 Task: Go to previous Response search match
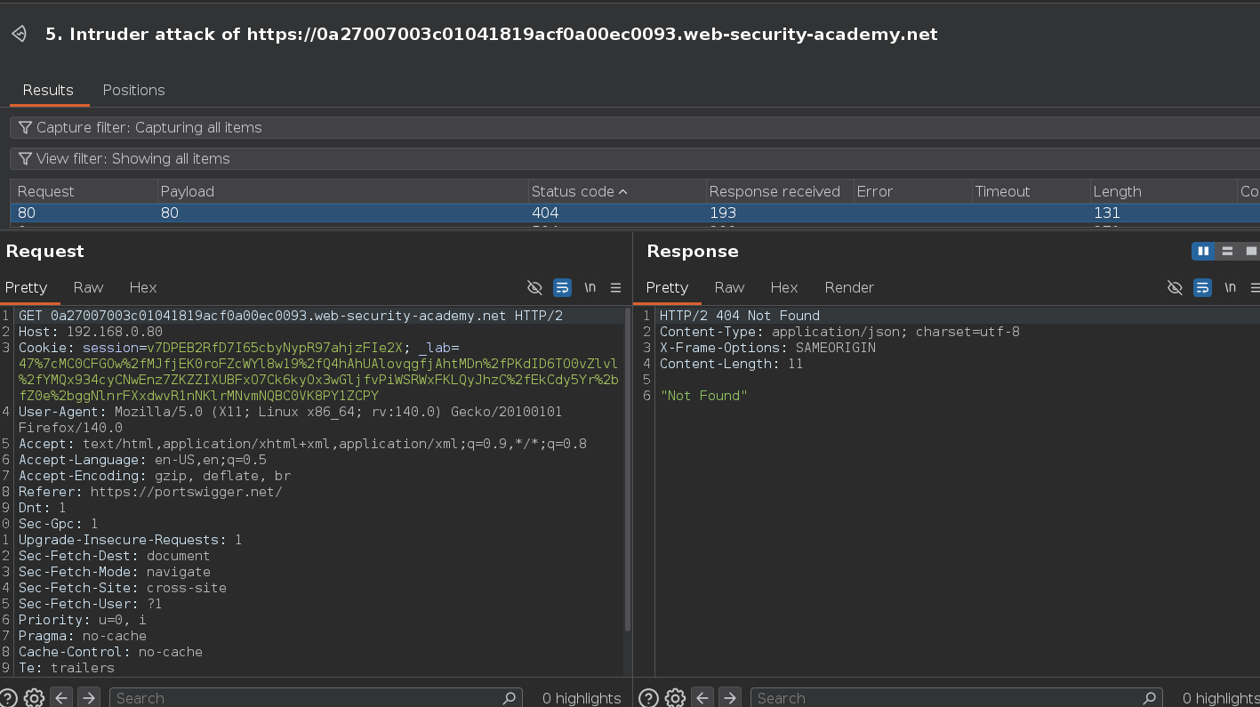(702, 698)
